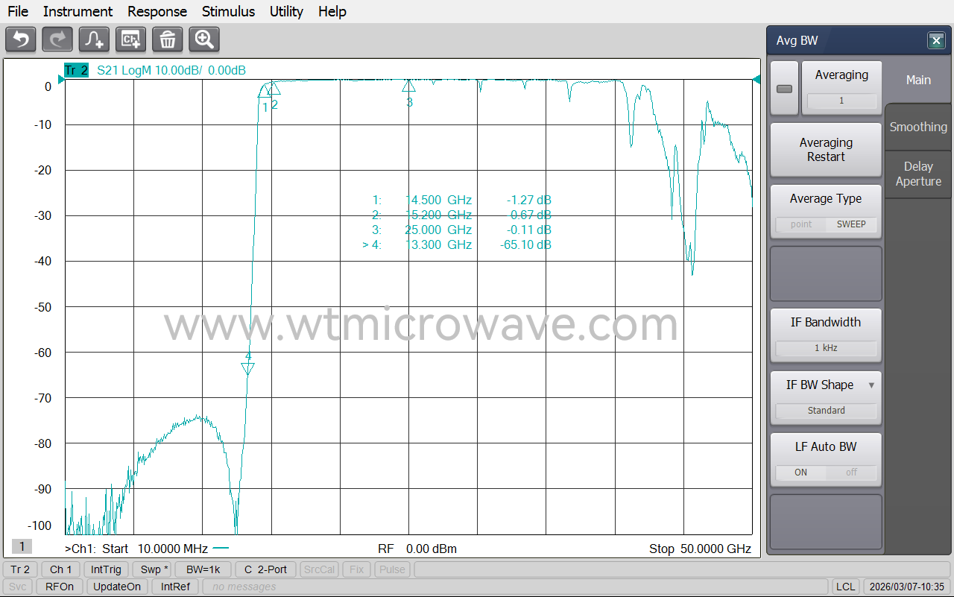Click the Delete trash toolbar icon
The width and height of the screenshot is (954, 597).
click(168, 40)
